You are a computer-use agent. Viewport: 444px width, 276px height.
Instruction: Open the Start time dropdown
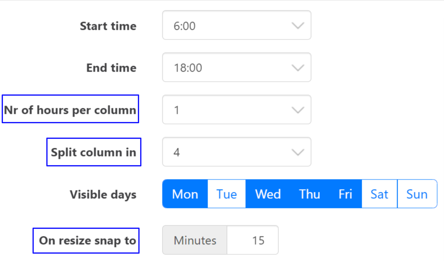[x=236, y=26]
